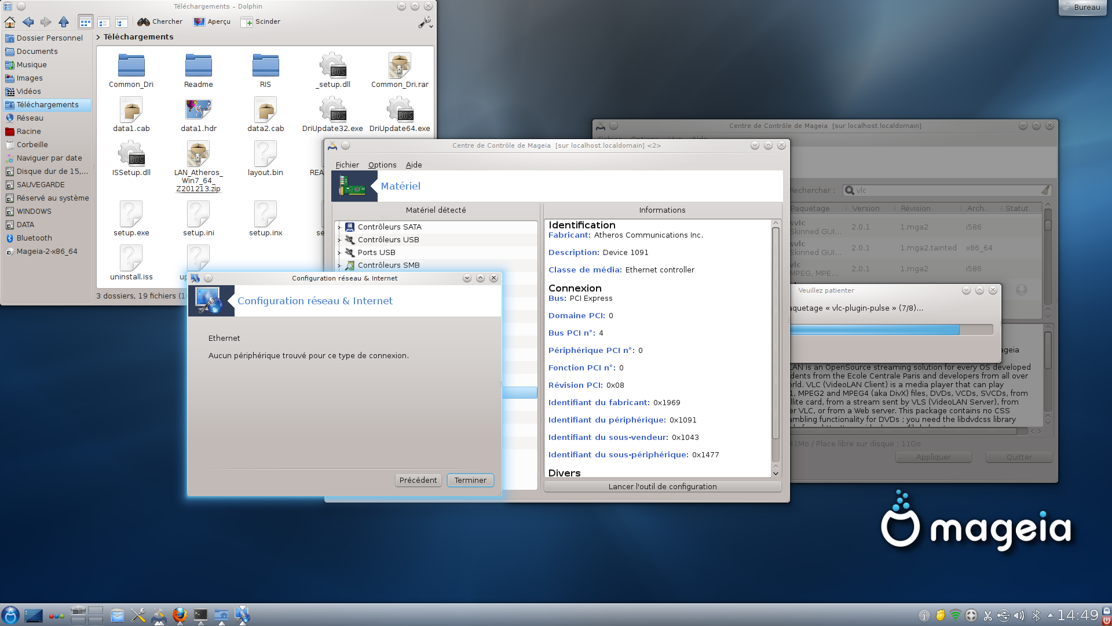Click Scinder to split Dolphin view
The width and height of the screenshot is (1112, 626).
pos(261,22)
